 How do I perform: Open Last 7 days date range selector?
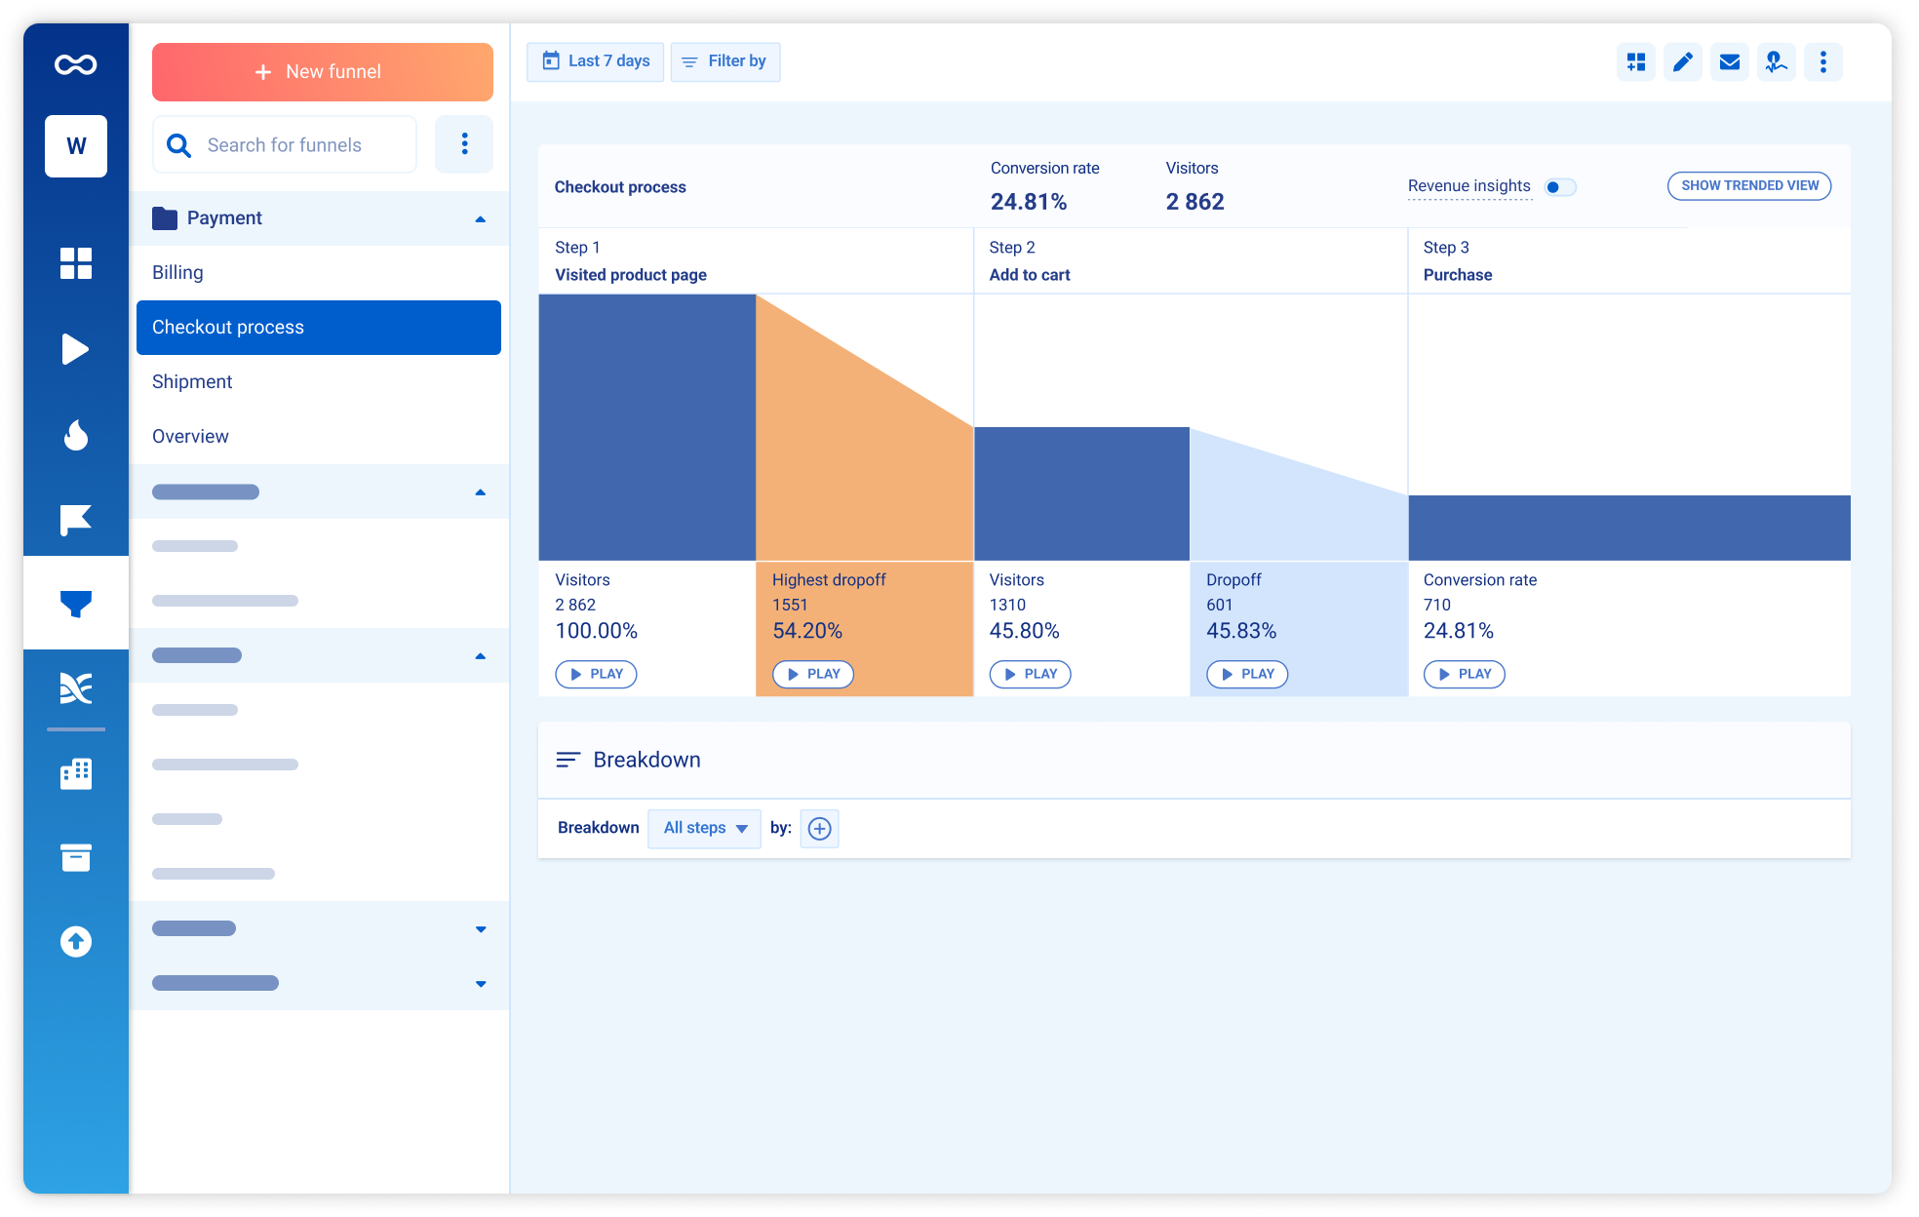(x=596, y=61)
